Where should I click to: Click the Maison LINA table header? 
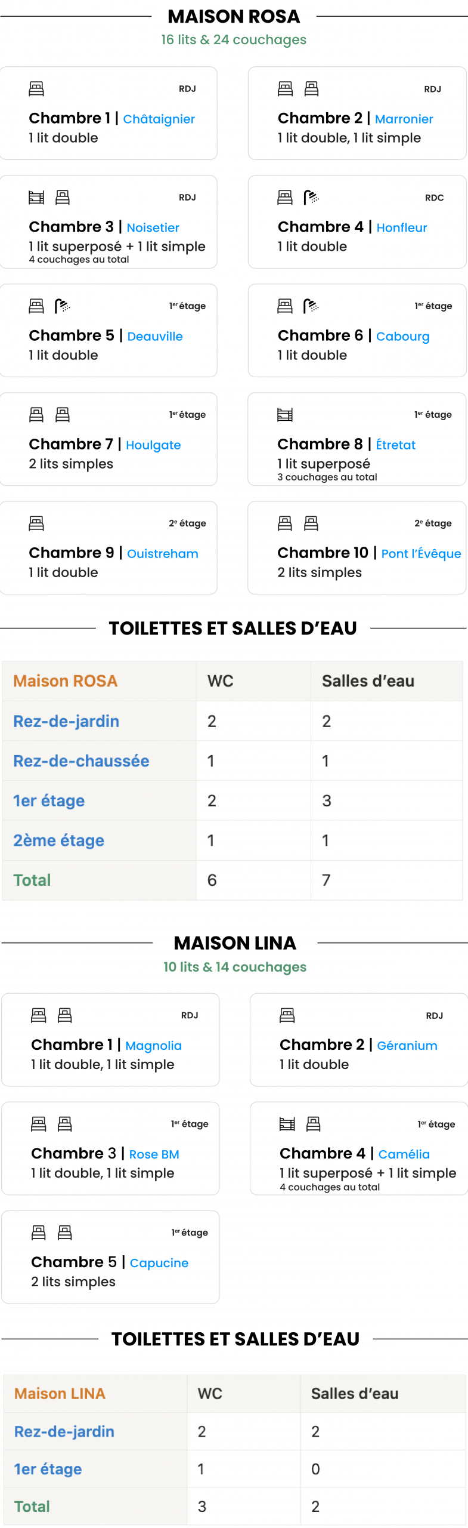coord(60,1394)
